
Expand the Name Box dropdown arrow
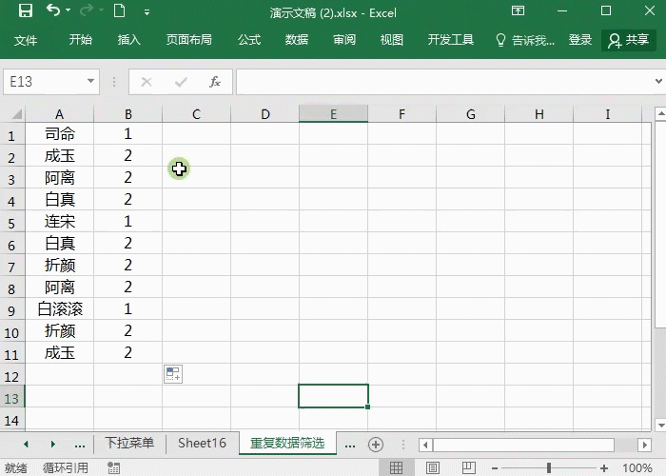click(90, 81)
